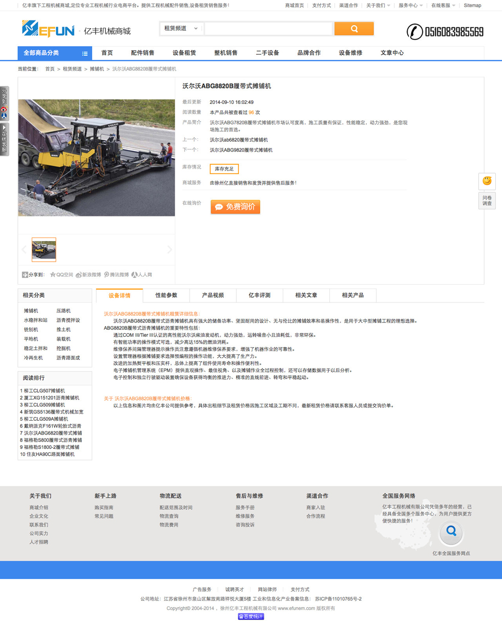The width and height of the screenshot is (502, 628).
Task: Open the EFUN logo homepage link
Action: (49, 29)
